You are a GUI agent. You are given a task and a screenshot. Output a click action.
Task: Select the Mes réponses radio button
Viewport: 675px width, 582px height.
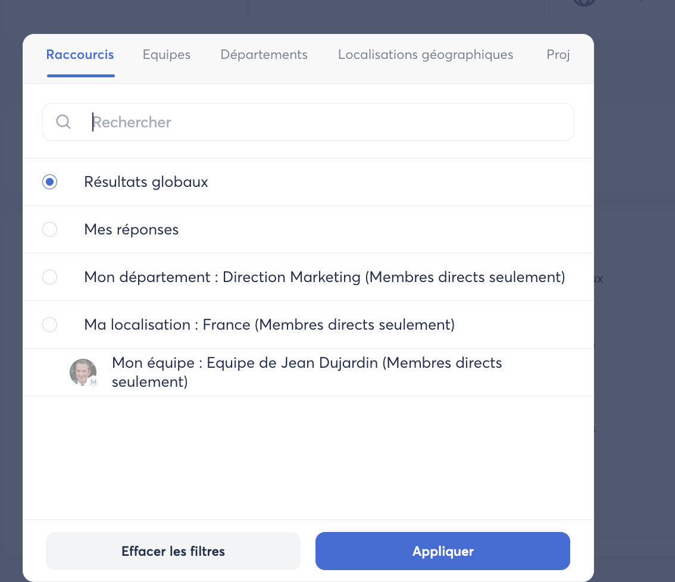pyautogui.click(x=50, y=230)
